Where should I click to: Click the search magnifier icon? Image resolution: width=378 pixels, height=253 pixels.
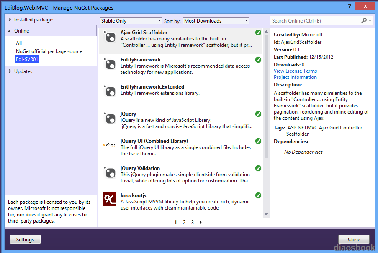(364, 21)
